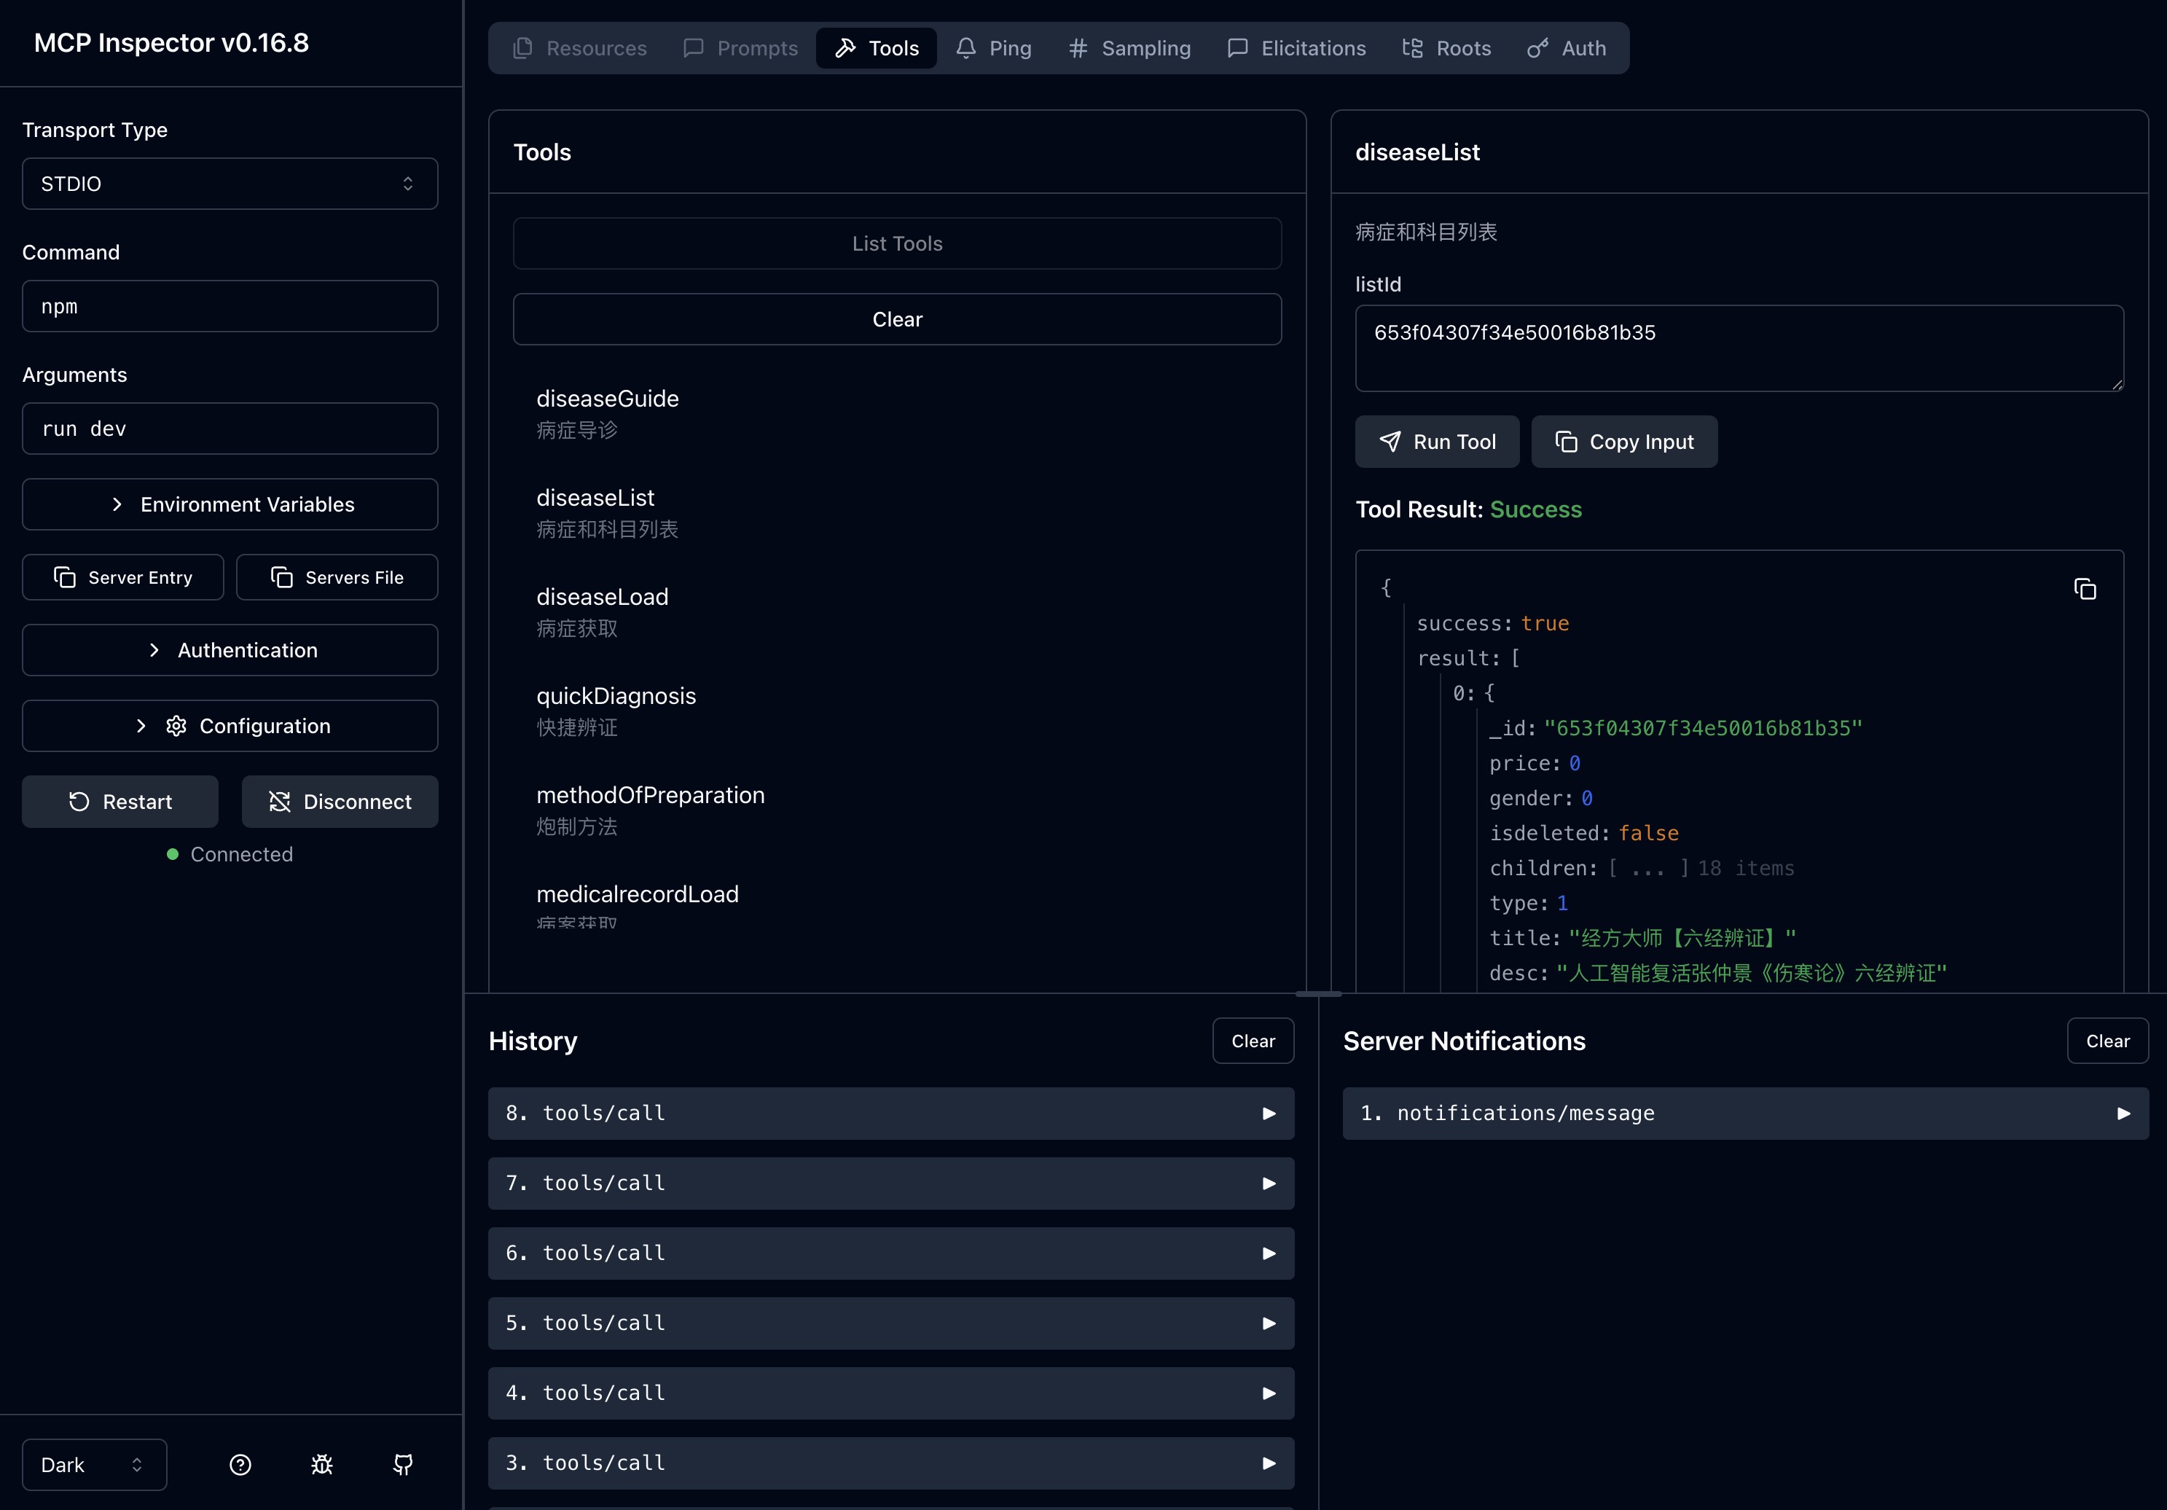This screenshot has width=2167, height=1510.
Task: Open the GitHub repository icon
Action: pyautogui.click(x=403, y=1464)
